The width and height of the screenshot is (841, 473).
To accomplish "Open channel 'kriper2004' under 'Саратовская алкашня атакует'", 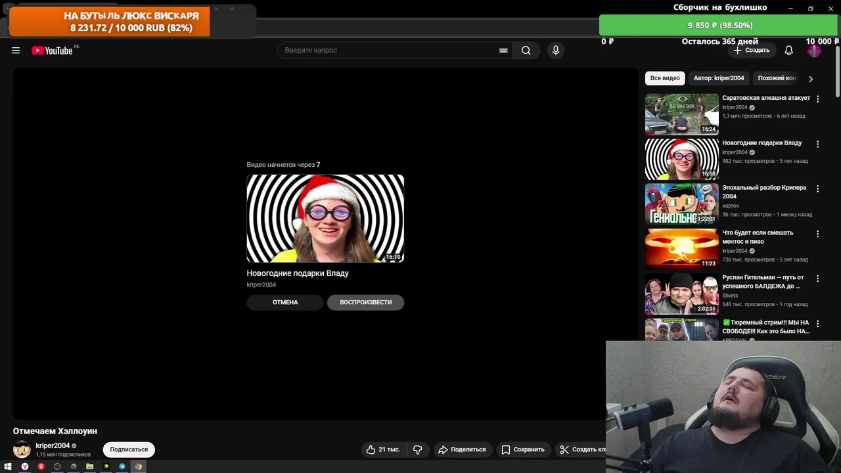I will (735, 107).
